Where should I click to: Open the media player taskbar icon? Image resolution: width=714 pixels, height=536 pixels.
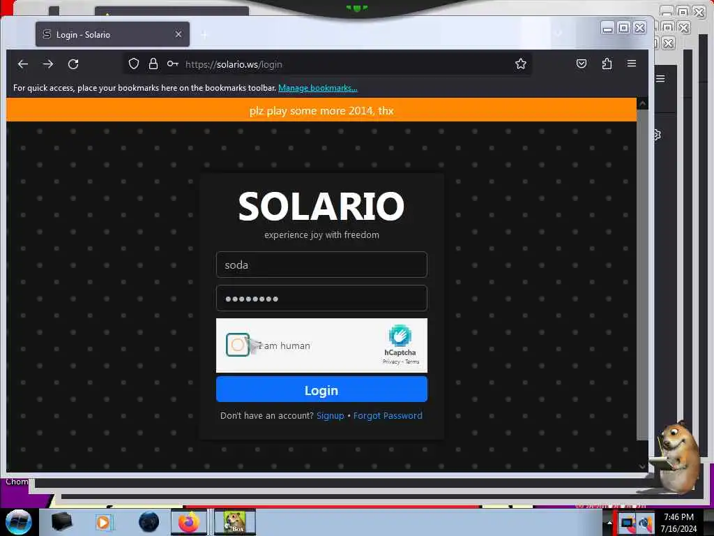click(x=104, y=522)
